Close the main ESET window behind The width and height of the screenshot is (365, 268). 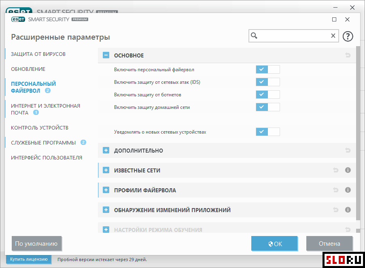tap(352, 7)
